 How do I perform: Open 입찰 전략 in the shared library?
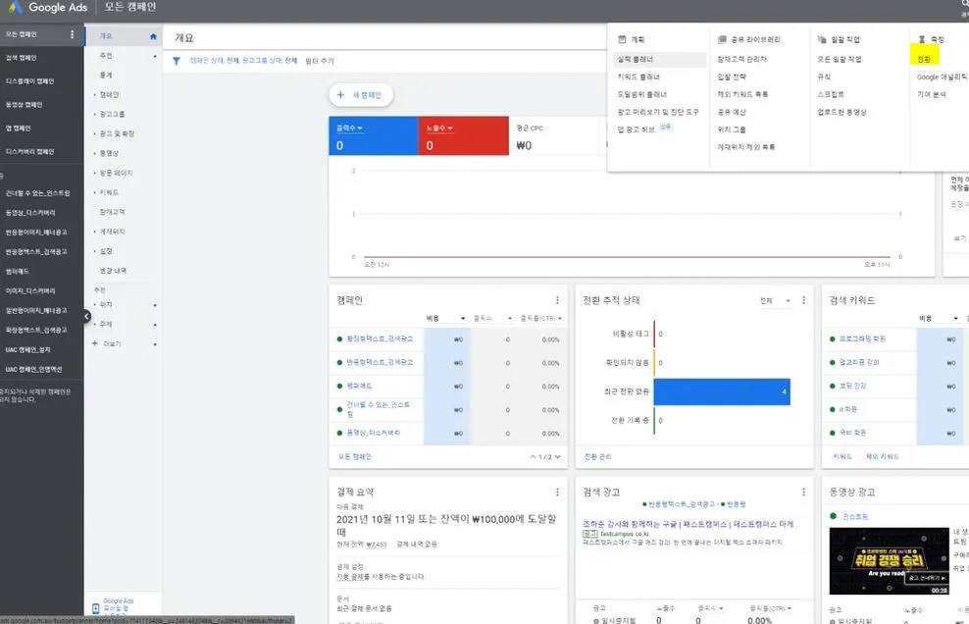[732, 77]
